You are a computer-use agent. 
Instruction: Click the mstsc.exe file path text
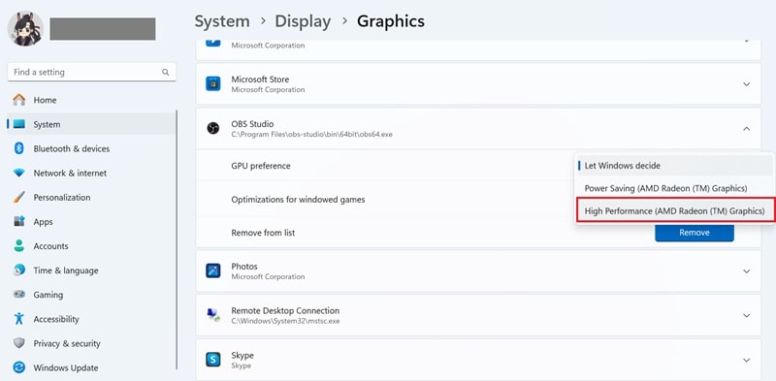(285, 321)
